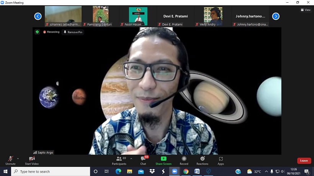Click the green encryption shield icon
This screenshot has height=176, width=314.
click(x=37, y=32)
